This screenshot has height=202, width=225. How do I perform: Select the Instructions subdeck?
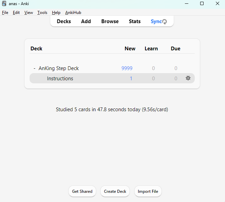click(x=60, y=79)
